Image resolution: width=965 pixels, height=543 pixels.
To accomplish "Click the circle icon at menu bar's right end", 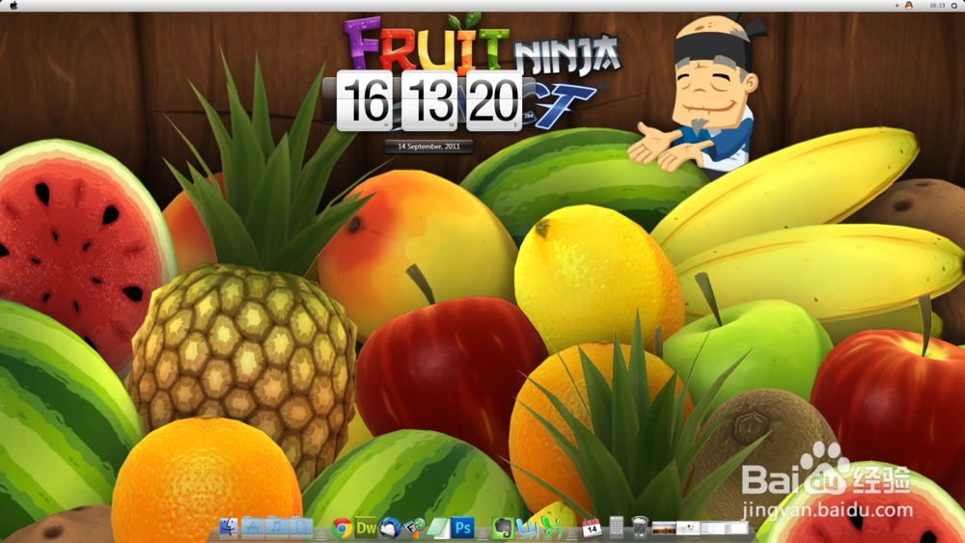I will coord(954,6).
